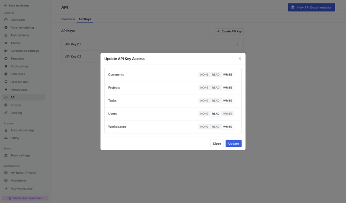This screenshot has width=346, height=203.
Task: Set Comments access to READ
Action: click(x=215, y=74)
